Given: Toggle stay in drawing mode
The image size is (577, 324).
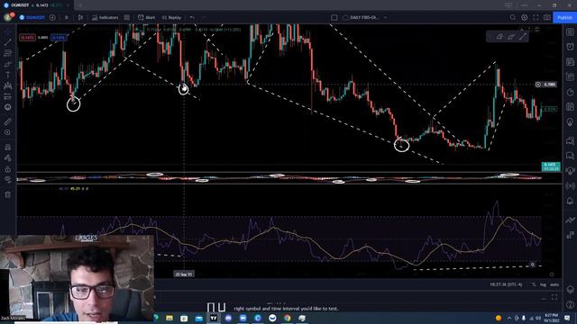Looking at the screenshot, I should 8,158.
